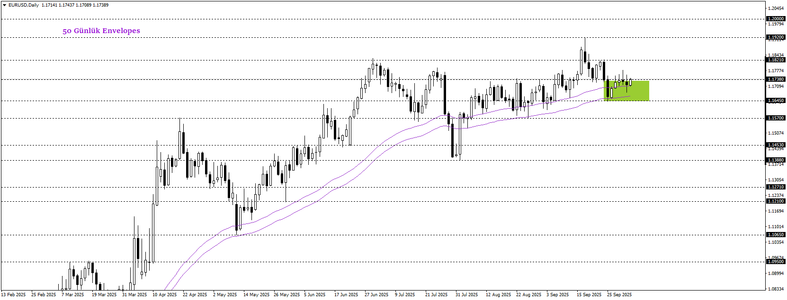Click the 27 Jun 2025 date marker

376,295
